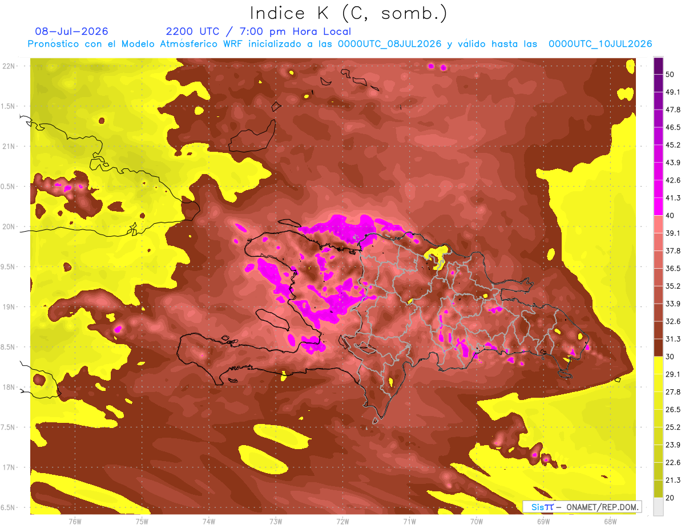The image size is (685, 529).
Task: Click the '37.8' value on the color scale
Action: tap(673, 251)
